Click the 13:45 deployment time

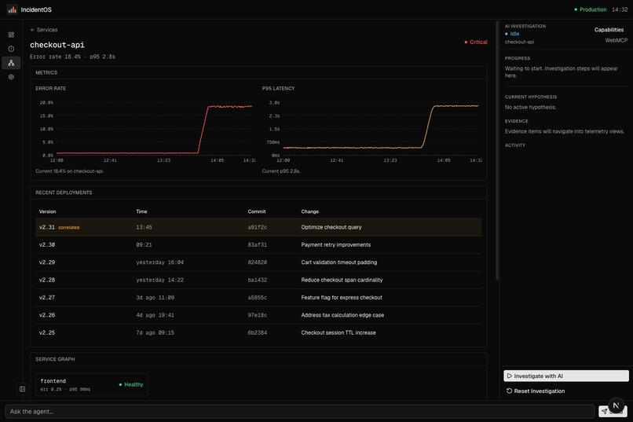point(145,227)
